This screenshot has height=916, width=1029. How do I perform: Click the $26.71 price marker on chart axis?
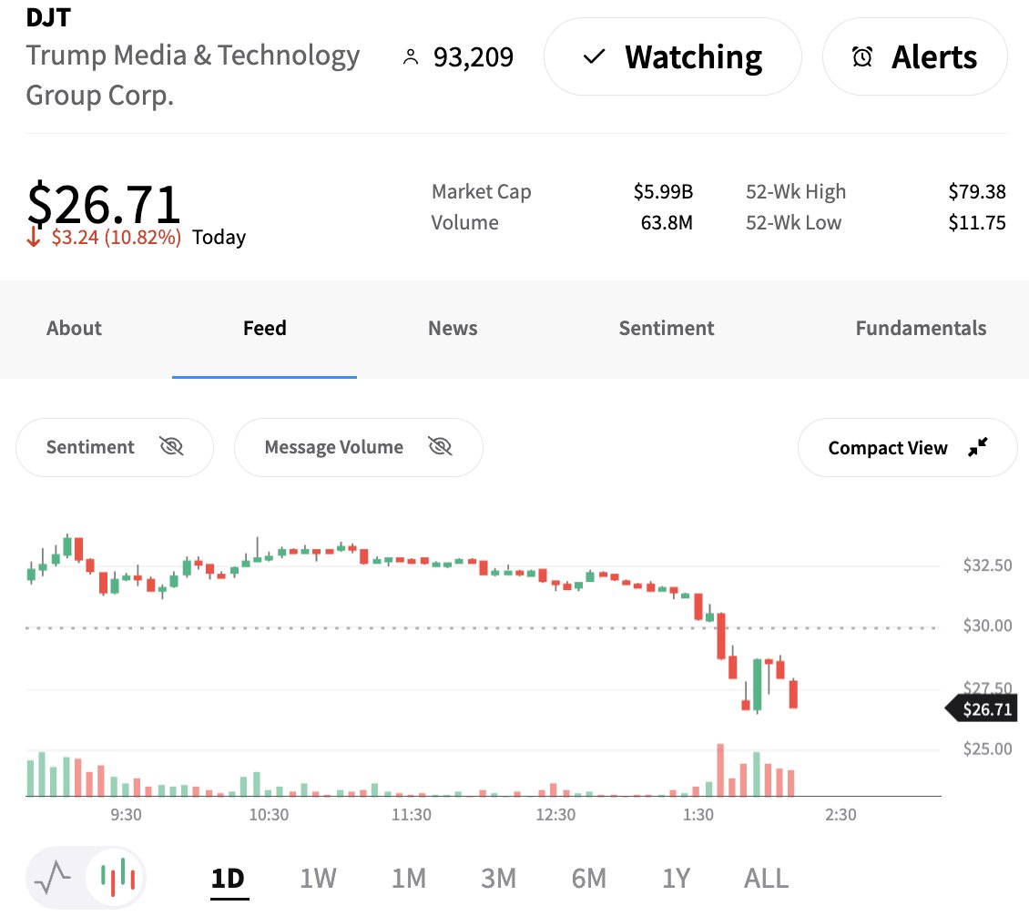[x=981, y=709]
